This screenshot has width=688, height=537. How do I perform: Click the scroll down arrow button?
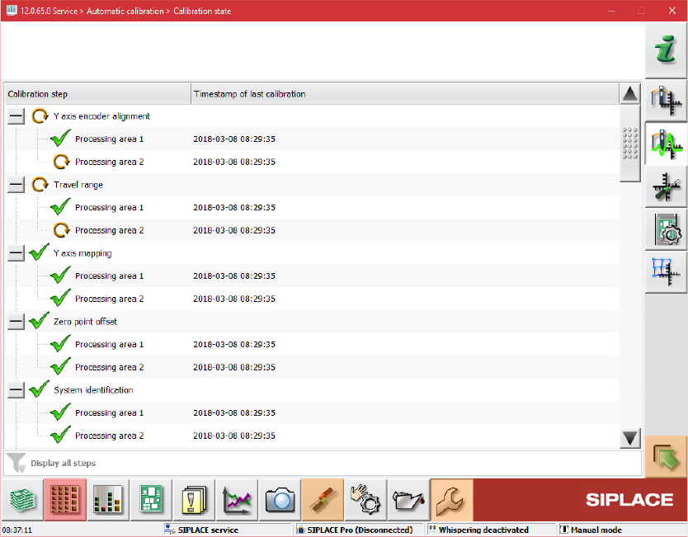point(630,438)
